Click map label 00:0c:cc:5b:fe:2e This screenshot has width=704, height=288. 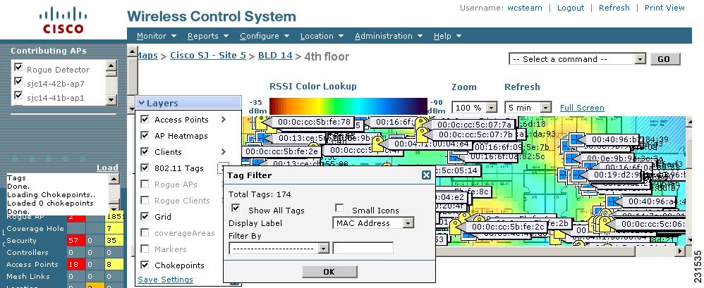coord(282,151)
